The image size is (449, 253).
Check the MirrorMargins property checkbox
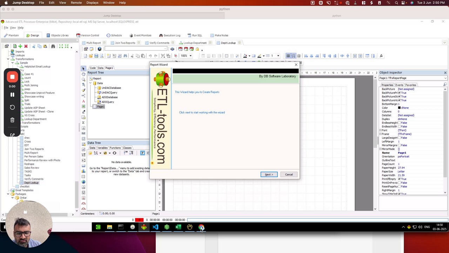(x=399, y=145)
